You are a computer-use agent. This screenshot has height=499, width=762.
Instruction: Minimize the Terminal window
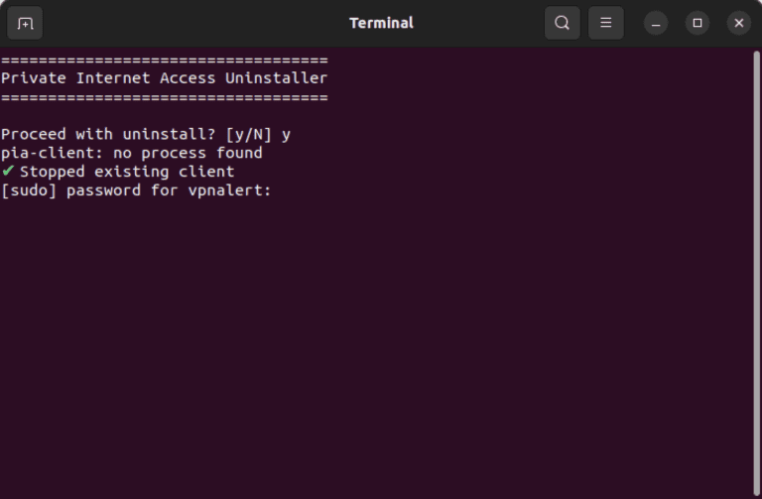(x=656, y=23)
